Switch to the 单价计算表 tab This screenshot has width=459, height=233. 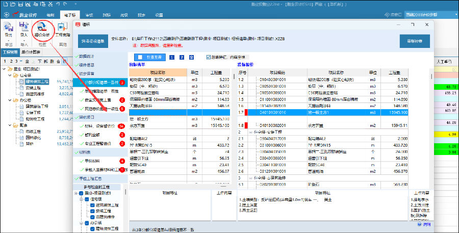(32, 52)
